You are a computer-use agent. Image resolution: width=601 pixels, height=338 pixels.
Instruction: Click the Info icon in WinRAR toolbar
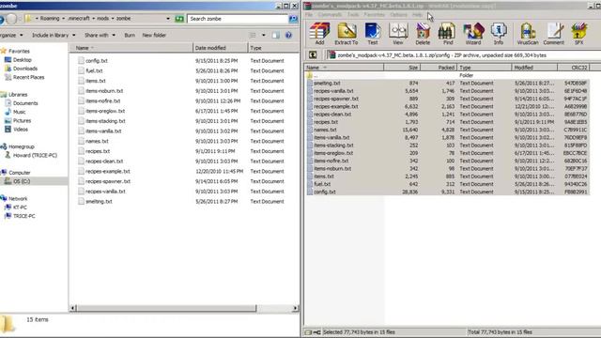click(499, 34)
